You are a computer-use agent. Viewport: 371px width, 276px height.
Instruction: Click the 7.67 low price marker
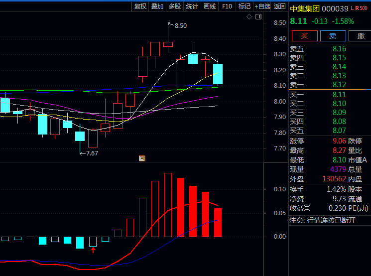coord(91,153)
